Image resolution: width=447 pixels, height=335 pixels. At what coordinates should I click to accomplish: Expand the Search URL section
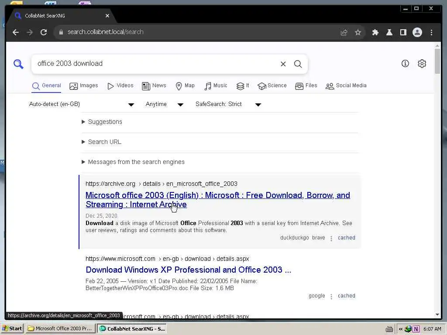(x=101, y=142)
